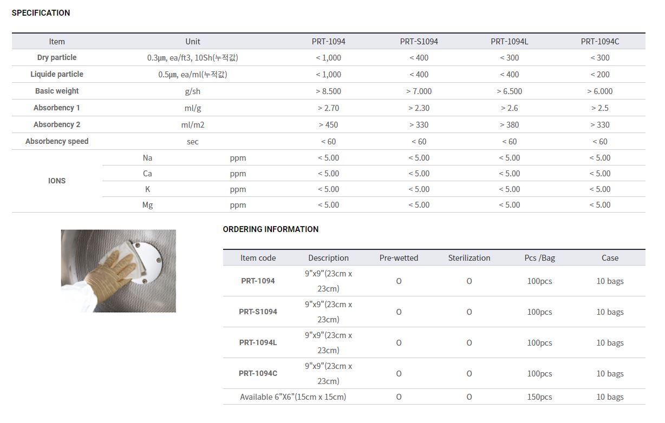The image size is (665, 423).
Task: Select the PRT-1094L column header in specification table
Action: tap(509, 42)
